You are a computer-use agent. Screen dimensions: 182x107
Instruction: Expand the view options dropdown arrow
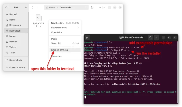[x=104, y=8]
